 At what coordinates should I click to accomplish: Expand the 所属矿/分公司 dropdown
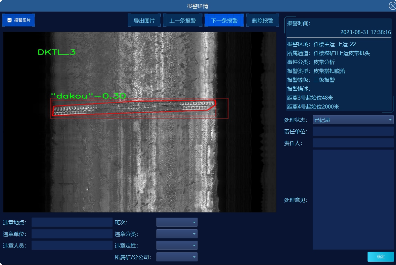177,257
